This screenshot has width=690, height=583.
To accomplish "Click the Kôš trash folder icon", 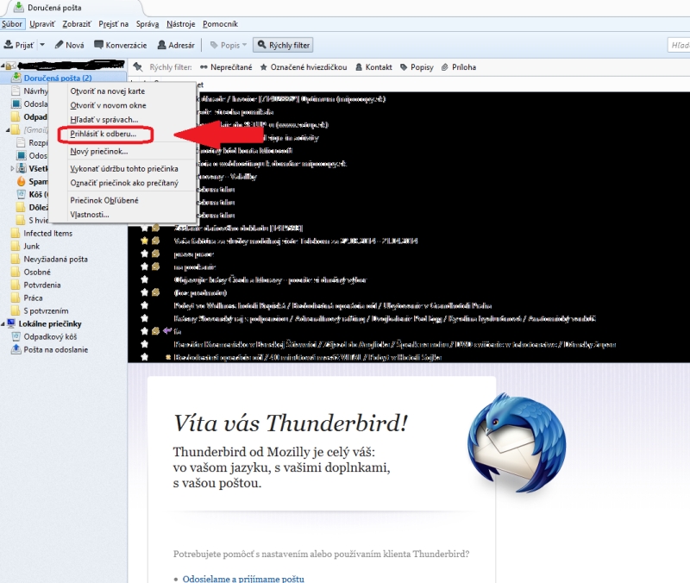I will [21, 194].
